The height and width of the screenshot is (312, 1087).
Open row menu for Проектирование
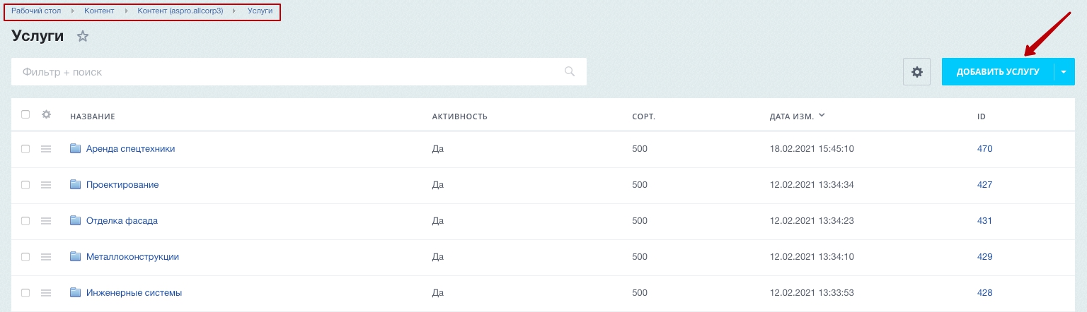(46, 185)
